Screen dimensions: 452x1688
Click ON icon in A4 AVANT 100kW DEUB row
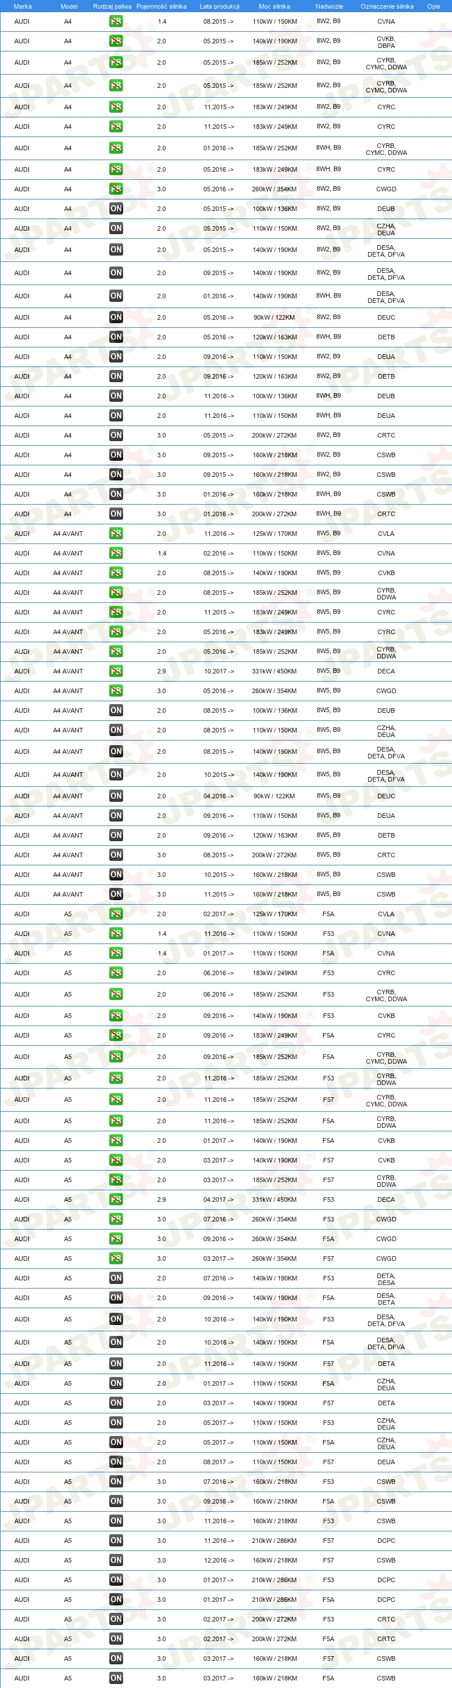(x=116, y=710)
